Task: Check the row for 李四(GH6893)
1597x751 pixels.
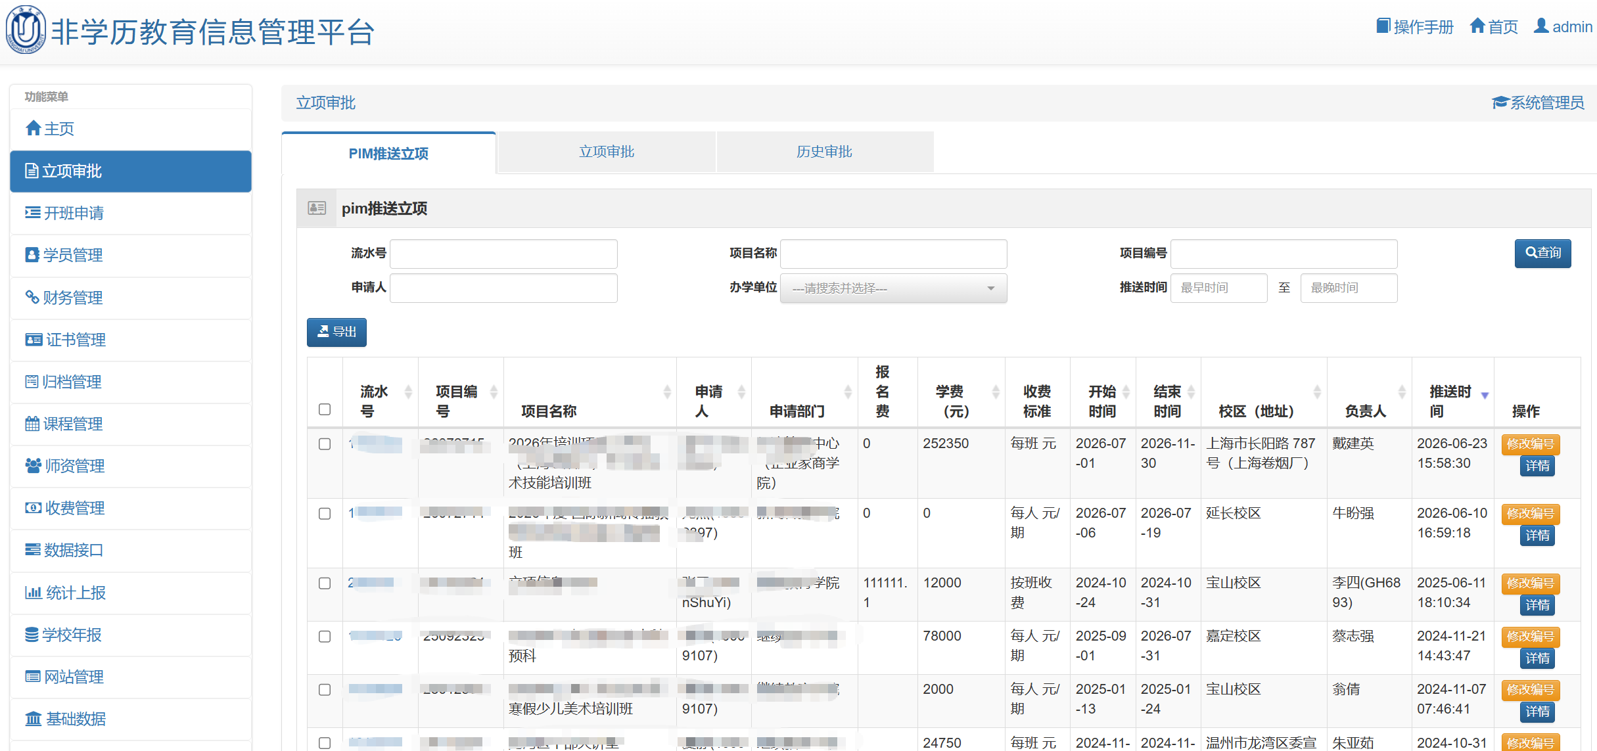Action: 325,583
